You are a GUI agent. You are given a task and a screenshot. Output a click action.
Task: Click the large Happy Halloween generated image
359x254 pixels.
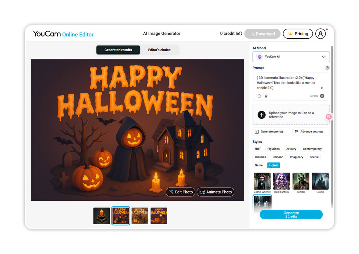(x=138, y=130)
